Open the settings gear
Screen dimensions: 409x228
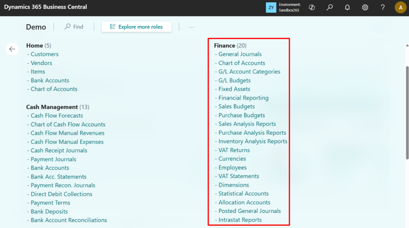pos(365,7)
